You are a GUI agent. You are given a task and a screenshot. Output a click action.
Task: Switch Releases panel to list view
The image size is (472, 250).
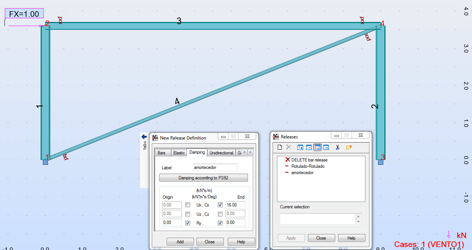point(327,147)
